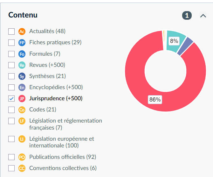Screen dimensions: 213x177
Task: Click the Fiches pratiques (29) label
Action: tap(55, 42)
